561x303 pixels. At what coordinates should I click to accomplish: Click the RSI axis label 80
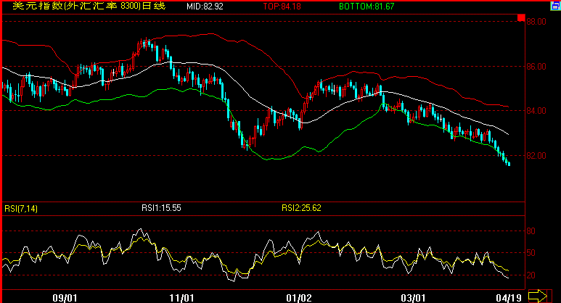(x=531, y=231)
